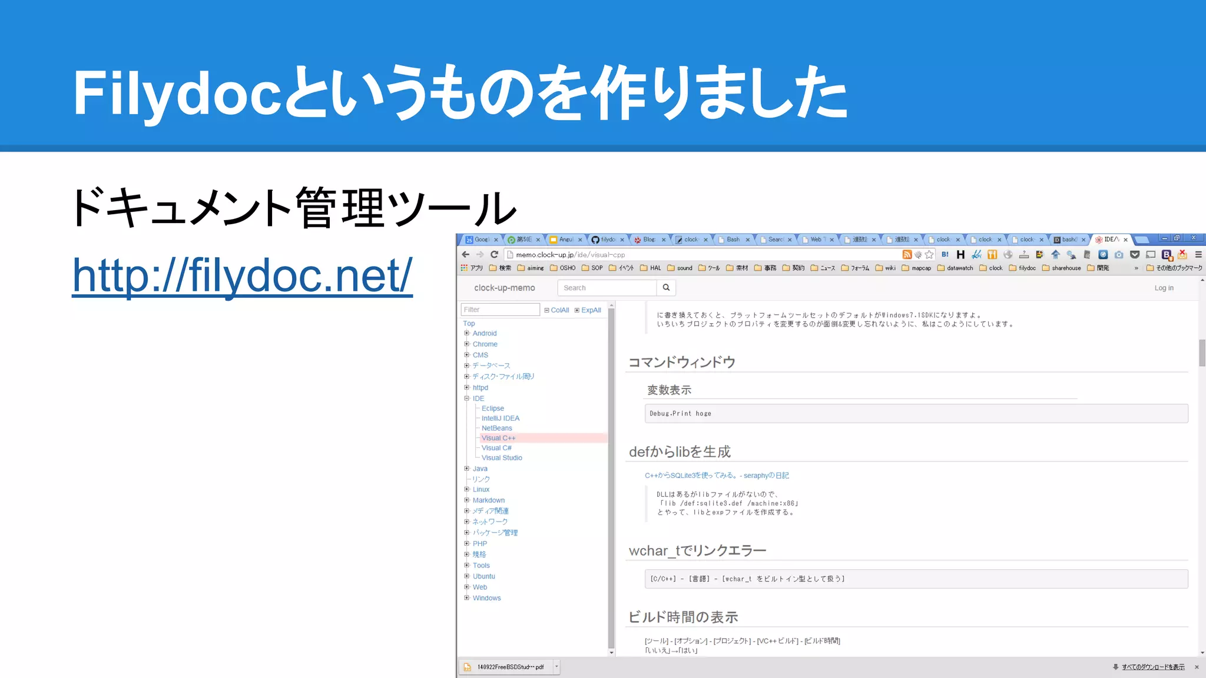This screenshot has height=678, width=1206.
Task: Open the Pocket extension icon
Action: coord(1135,254)
